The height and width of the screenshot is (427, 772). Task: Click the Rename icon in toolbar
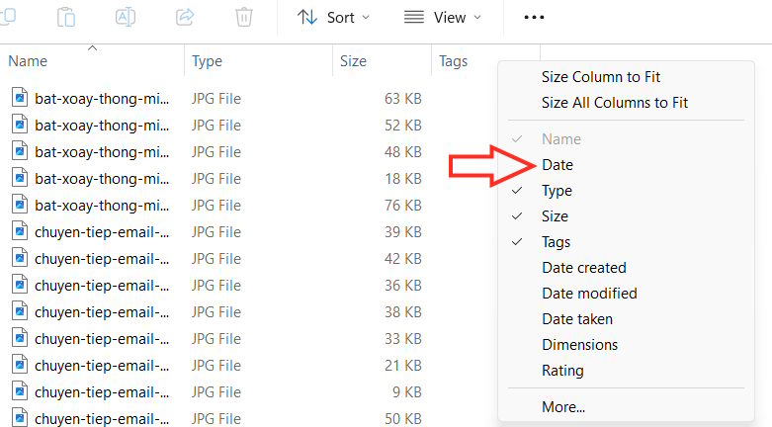[126, 17]
